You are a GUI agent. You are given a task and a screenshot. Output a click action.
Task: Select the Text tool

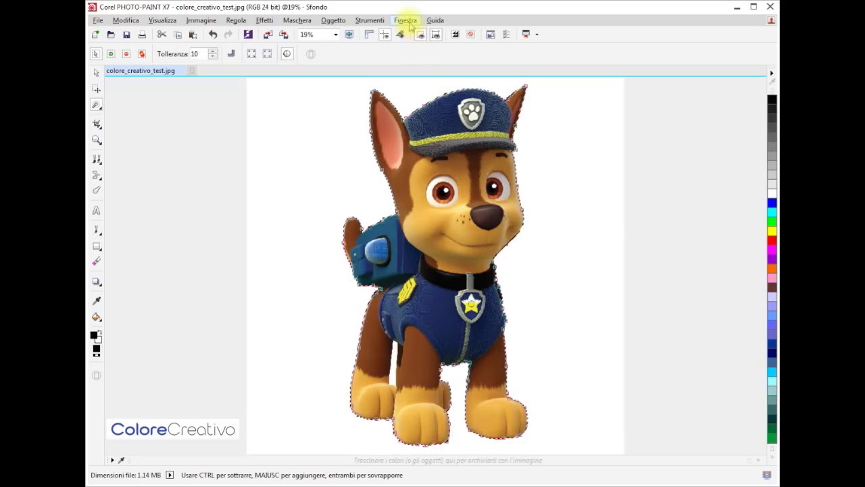point(97,210)
